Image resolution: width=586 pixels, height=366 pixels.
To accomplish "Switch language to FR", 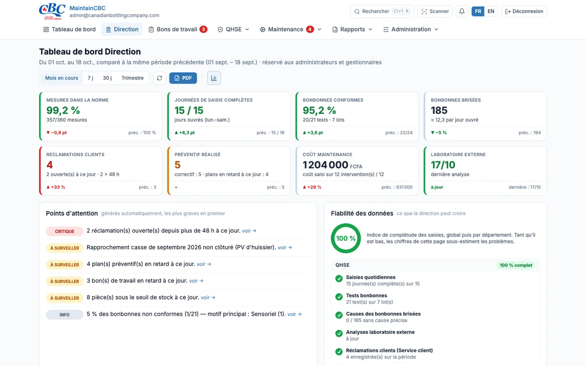I will (x=478, y=11).
